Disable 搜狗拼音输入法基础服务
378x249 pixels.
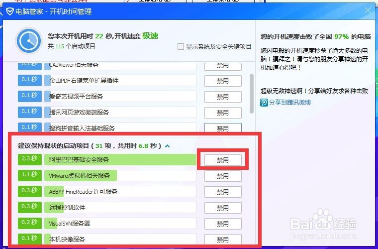tap(223, 128)
